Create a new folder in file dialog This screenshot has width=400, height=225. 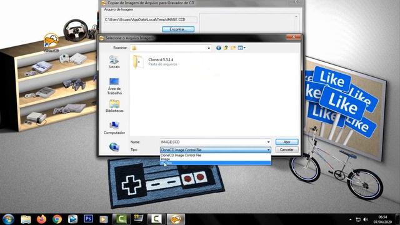coord(233,47)
